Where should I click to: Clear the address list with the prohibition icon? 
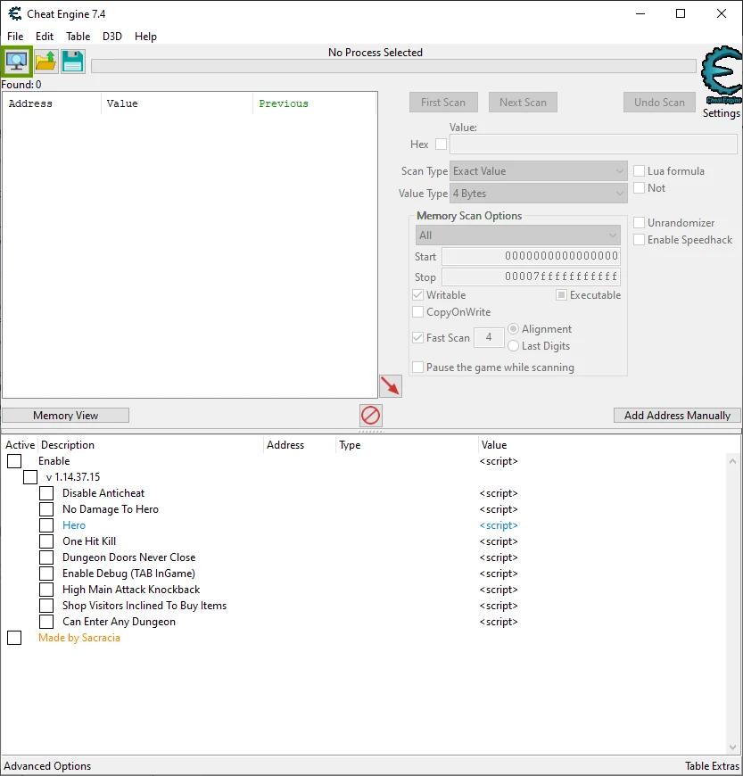tap(371, 416)
